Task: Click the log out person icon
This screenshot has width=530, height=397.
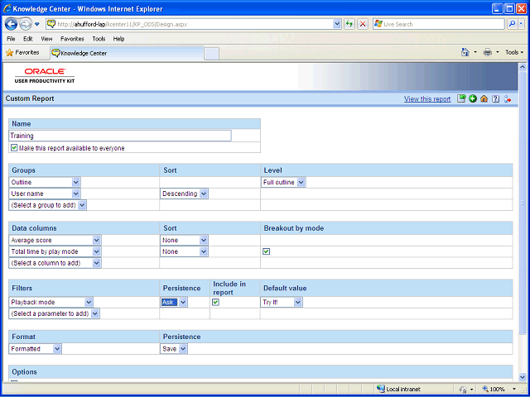Action: click(507, 98)
